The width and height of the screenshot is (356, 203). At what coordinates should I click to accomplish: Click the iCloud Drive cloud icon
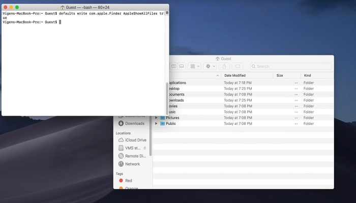pyautogui.click(x=121, y=140)
